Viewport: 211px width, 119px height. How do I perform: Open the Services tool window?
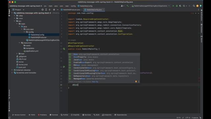(x=86, y=115)
